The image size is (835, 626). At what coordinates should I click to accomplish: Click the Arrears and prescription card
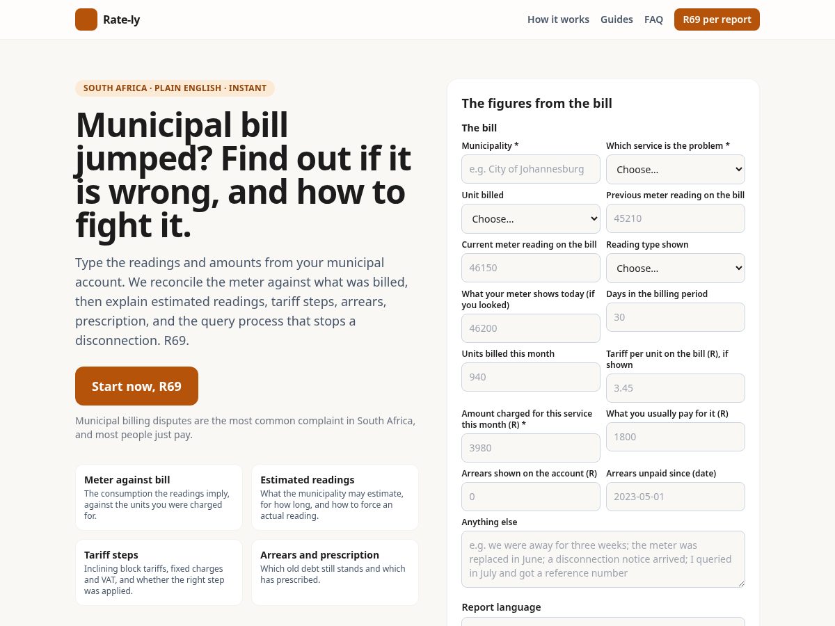pos(335,572)
